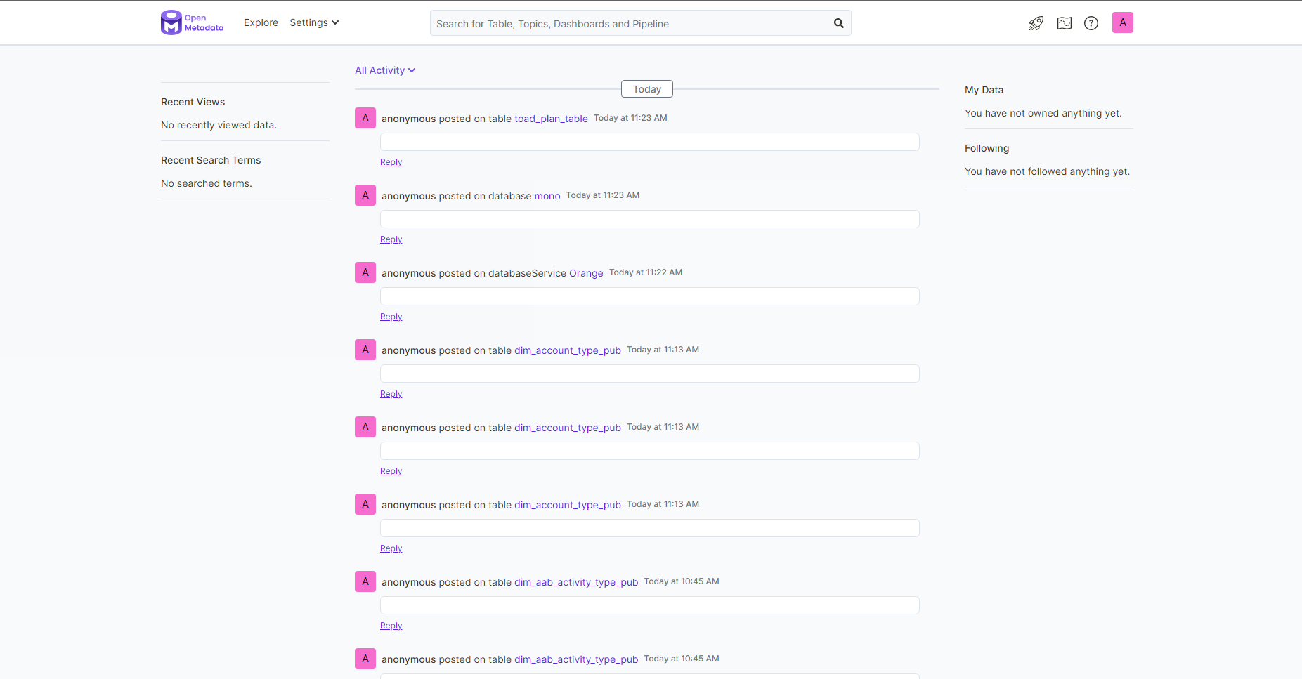
Task: Open dim_aab_activity_type_pub link in first 10:45 AM post
Action: coord(576,582)
